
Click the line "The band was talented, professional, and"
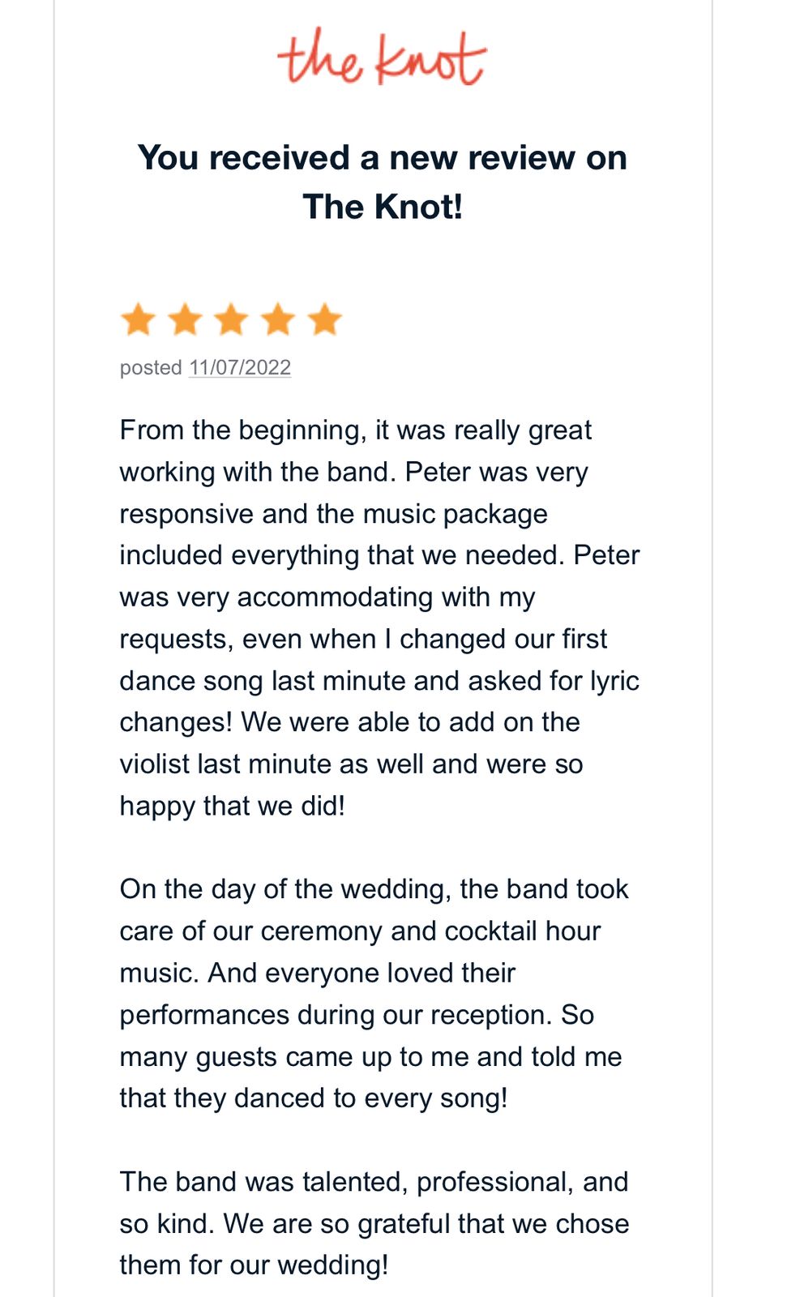(374, 1182)
